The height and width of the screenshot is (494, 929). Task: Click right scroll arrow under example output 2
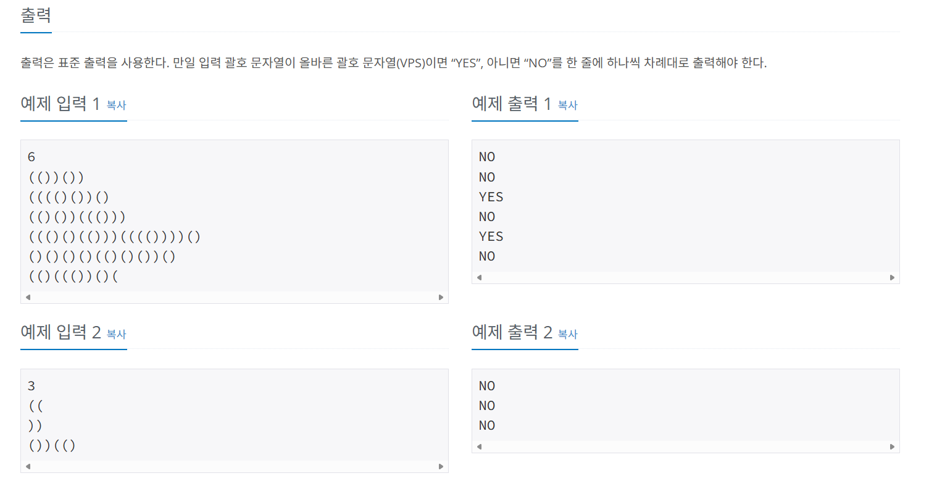892,446
